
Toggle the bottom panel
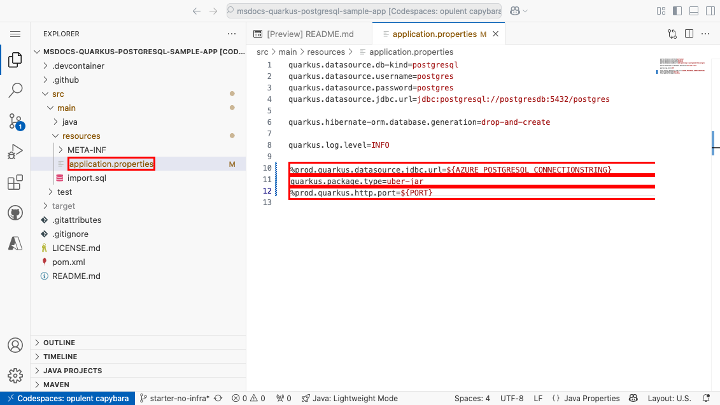coord(694,11)
